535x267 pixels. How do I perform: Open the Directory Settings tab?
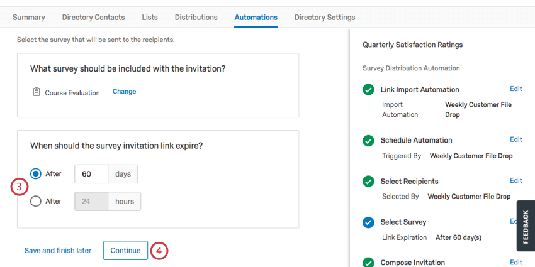click(x=325, y=18)
